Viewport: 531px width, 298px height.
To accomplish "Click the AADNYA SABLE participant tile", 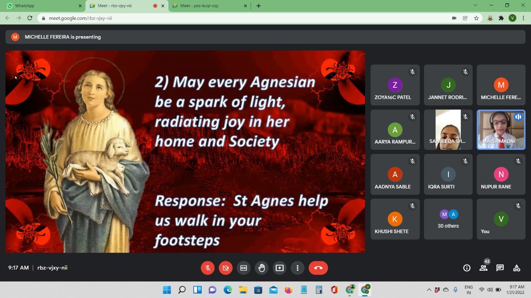I will point(395,174).
